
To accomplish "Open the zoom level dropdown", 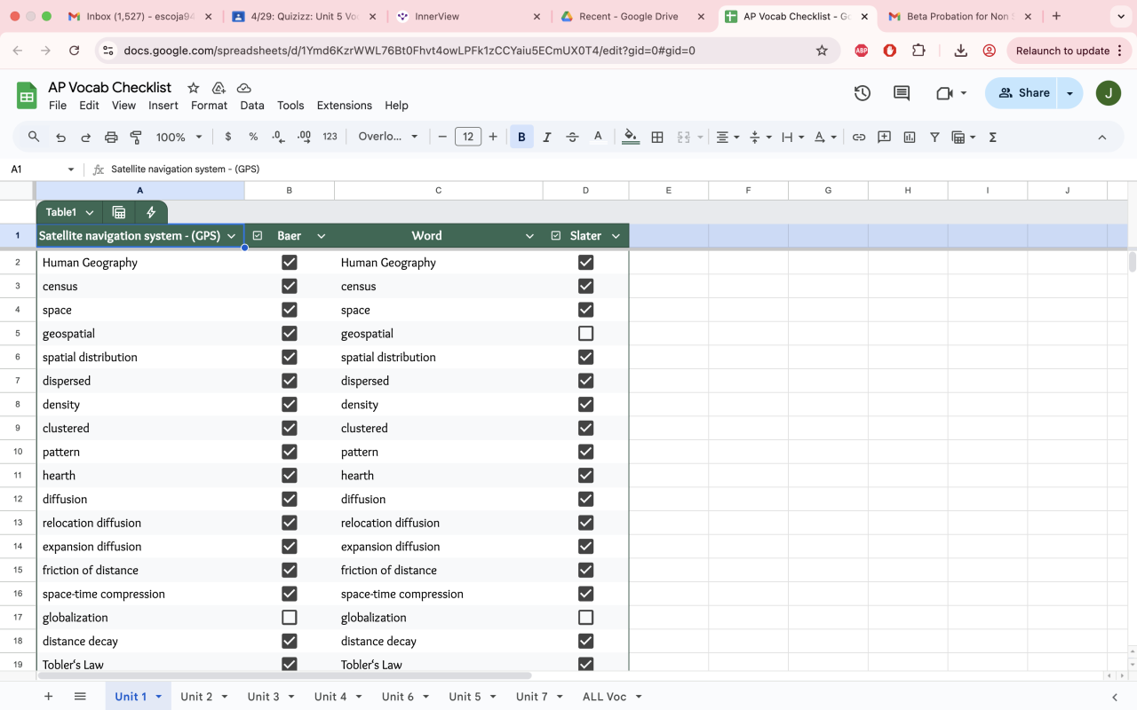I will point(179,137).
